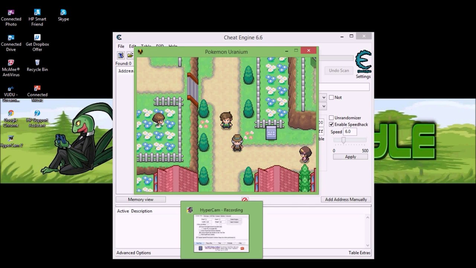
Task: Click the Description column header
Action: tap(141, 211)
